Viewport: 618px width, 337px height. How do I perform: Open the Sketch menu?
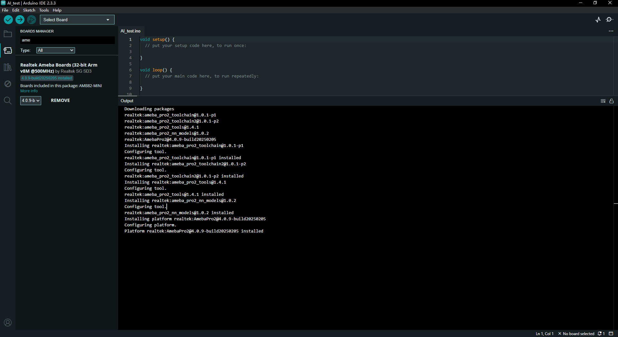click(29, 10)
